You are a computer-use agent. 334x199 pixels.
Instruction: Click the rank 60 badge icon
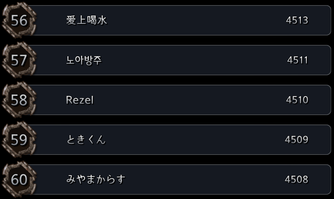pyautogui.click(x=19, y=179)
